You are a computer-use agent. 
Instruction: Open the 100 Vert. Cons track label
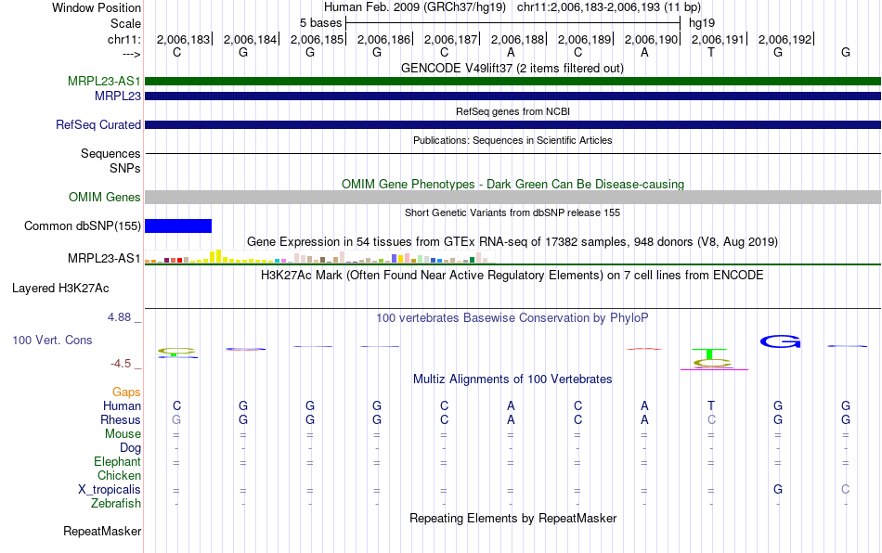(x=52, y=340)
